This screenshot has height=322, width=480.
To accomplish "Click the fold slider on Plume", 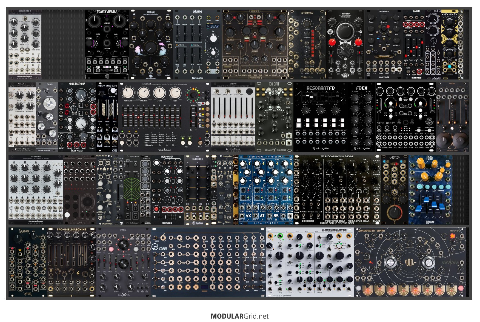I will point(199,33).
